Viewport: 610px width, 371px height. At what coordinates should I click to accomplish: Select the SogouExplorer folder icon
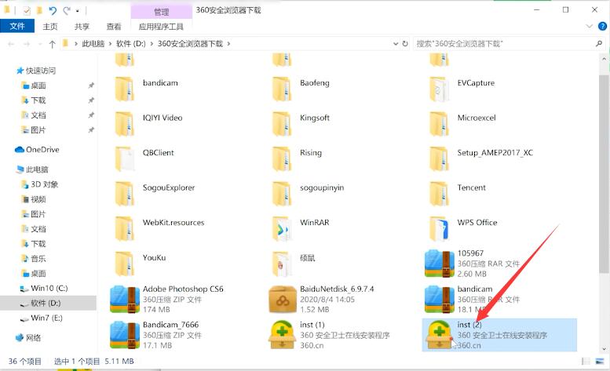pyautogui.click(x=125, y=194)
